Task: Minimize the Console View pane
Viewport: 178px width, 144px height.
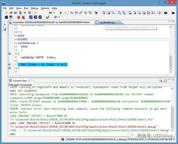Action: click(x=169, y=80)
